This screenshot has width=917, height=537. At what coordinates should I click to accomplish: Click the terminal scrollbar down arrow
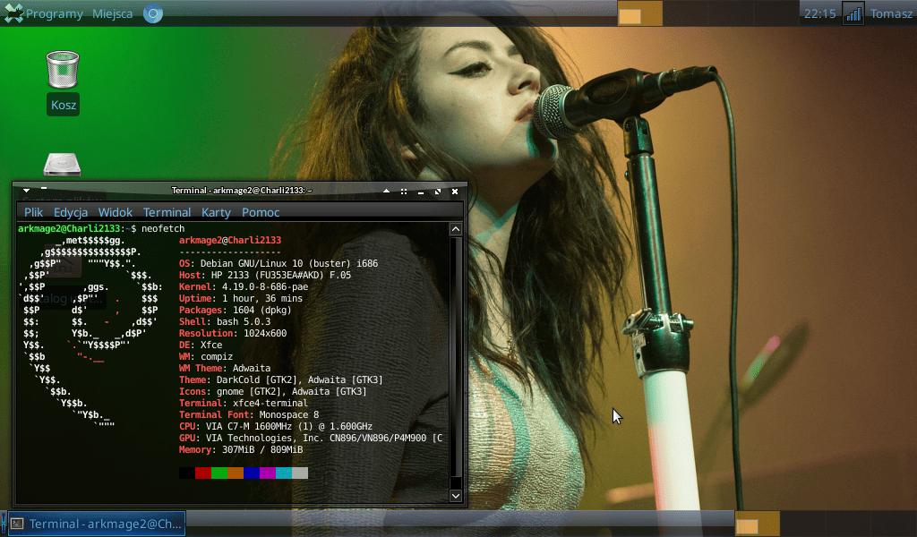[455, 495]
